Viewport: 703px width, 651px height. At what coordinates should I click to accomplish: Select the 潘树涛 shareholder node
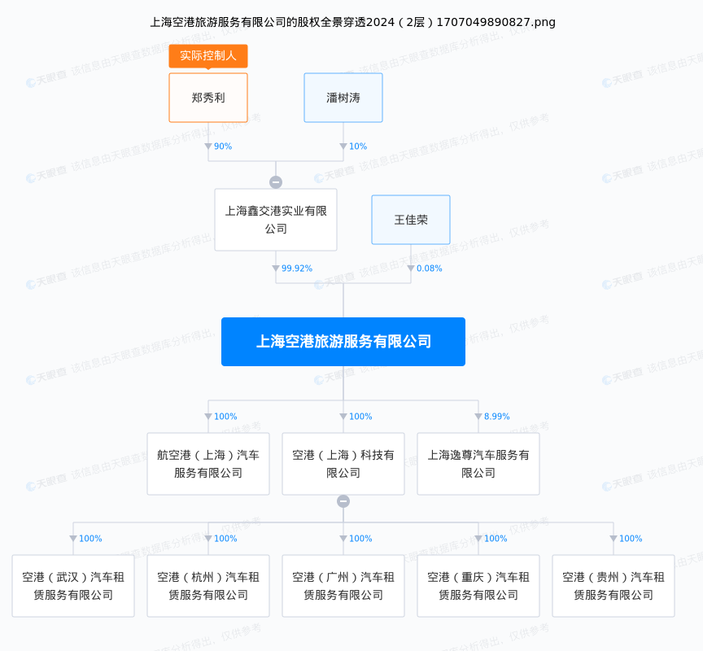343,98
